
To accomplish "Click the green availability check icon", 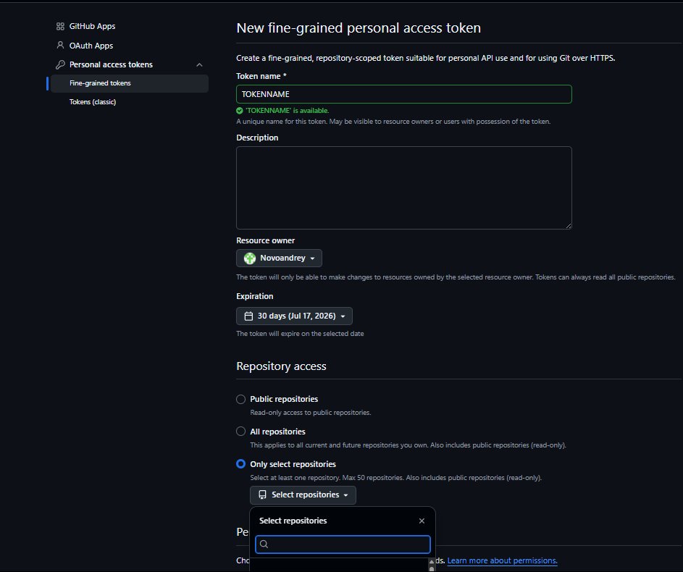I will pyautogui.click(x=240, y=111).
